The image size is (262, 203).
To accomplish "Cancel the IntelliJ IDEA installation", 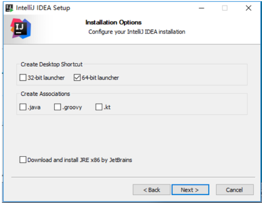I will [x=234, y=190].
